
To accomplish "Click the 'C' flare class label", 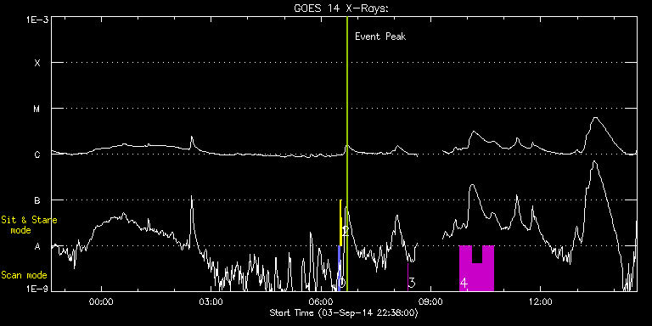I will coord(37,155).
